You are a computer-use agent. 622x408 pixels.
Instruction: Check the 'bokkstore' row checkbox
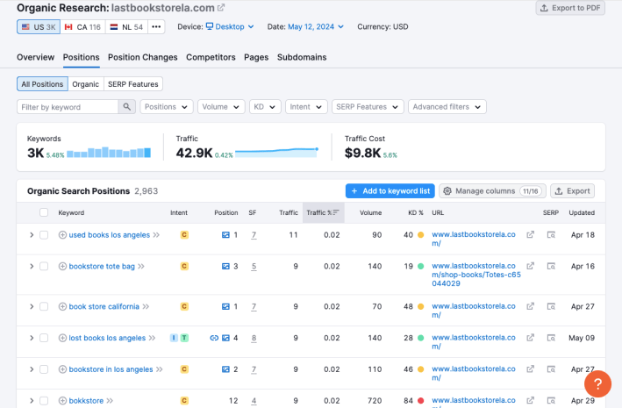(x=44, y=400)
